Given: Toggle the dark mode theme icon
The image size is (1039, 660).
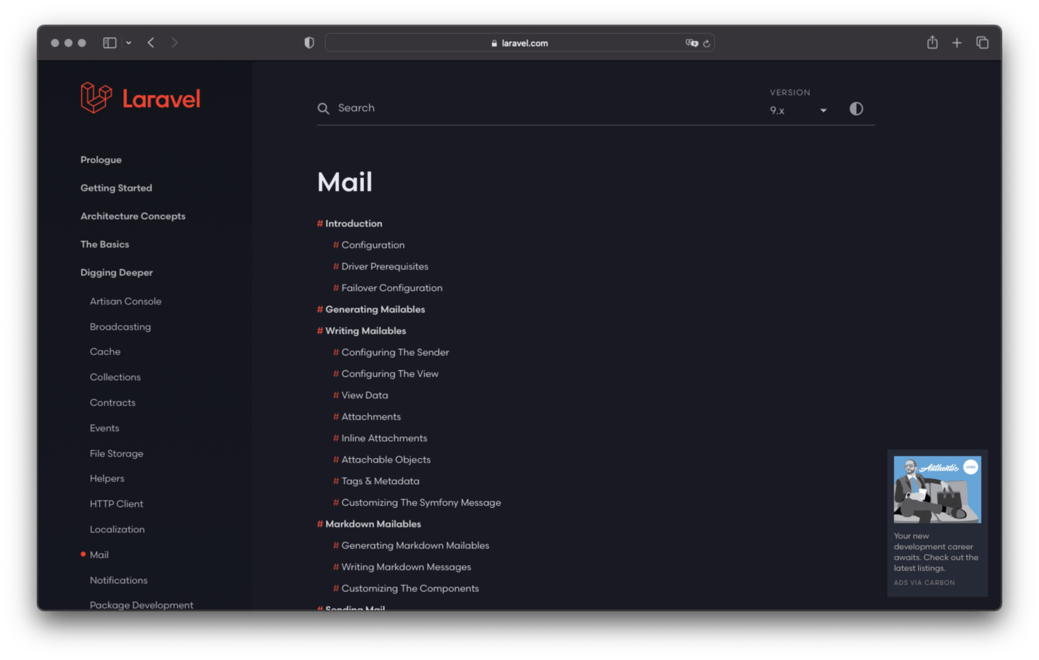Looking at the screenshot, I should click(x=856, y=109).
